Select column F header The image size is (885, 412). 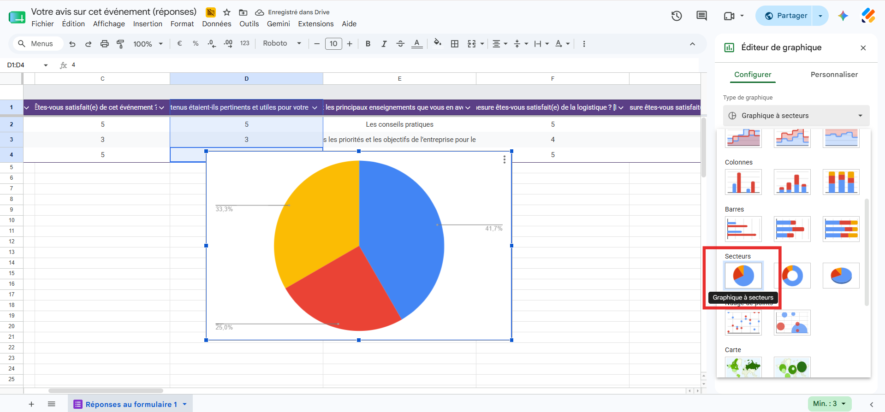552,79
